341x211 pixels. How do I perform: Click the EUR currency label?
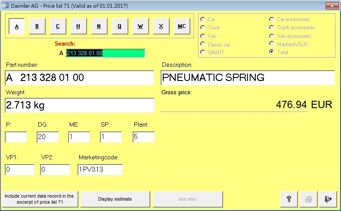322,105
